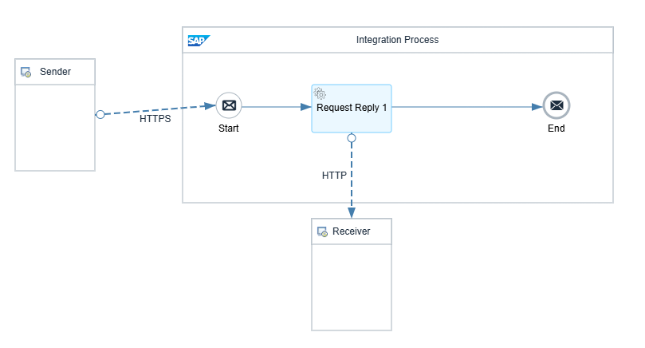Select the HTTPS adapter label
This screenshot has width=645, height=348.
pyautogui.click(x=155, y=119)
